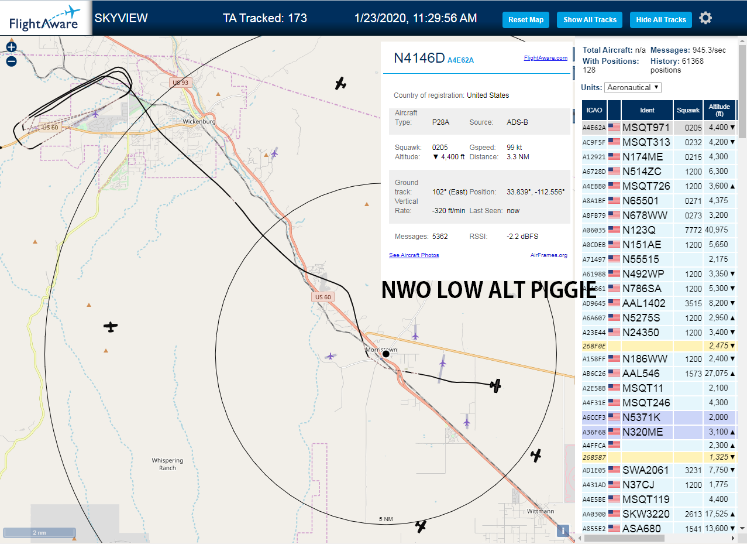Select the N514ZC row

659,171
